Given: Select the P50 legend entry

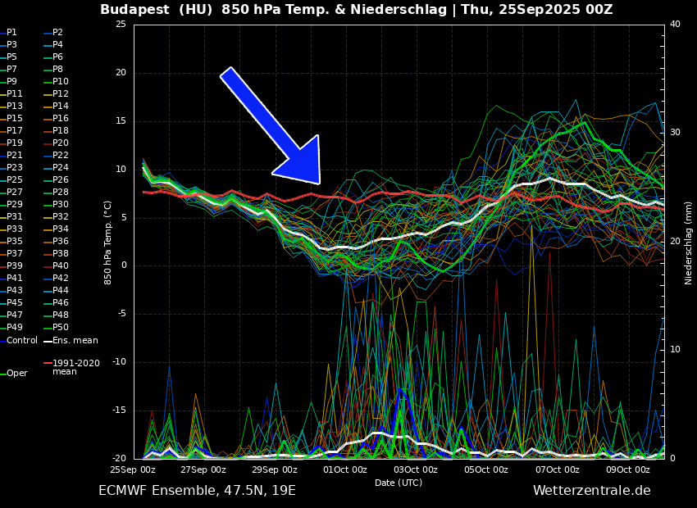Looking at the screenshot, I should coord(61,328).
